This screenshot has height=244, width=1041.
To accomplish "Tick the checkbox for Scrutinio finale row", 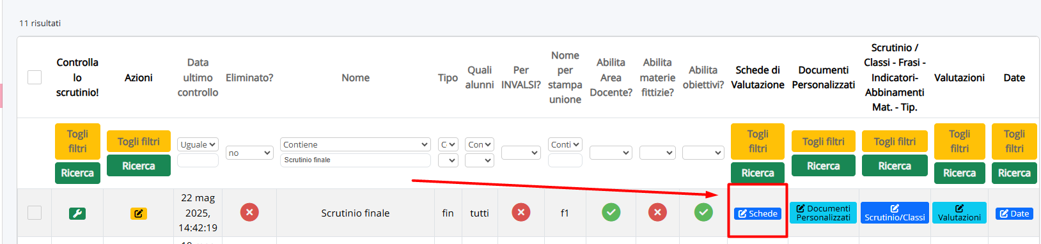I will [35, 213].
